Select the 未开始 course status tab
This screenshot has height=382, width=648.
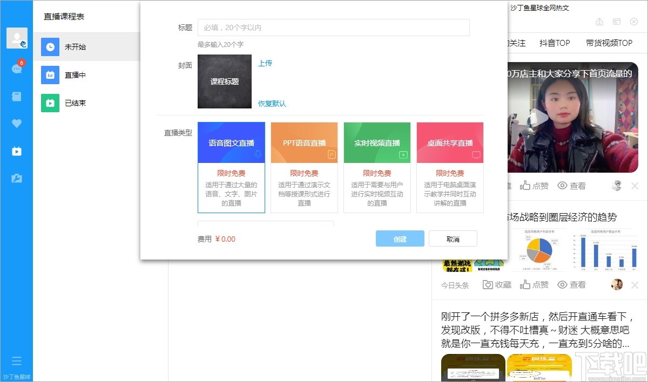pos(76,47)
